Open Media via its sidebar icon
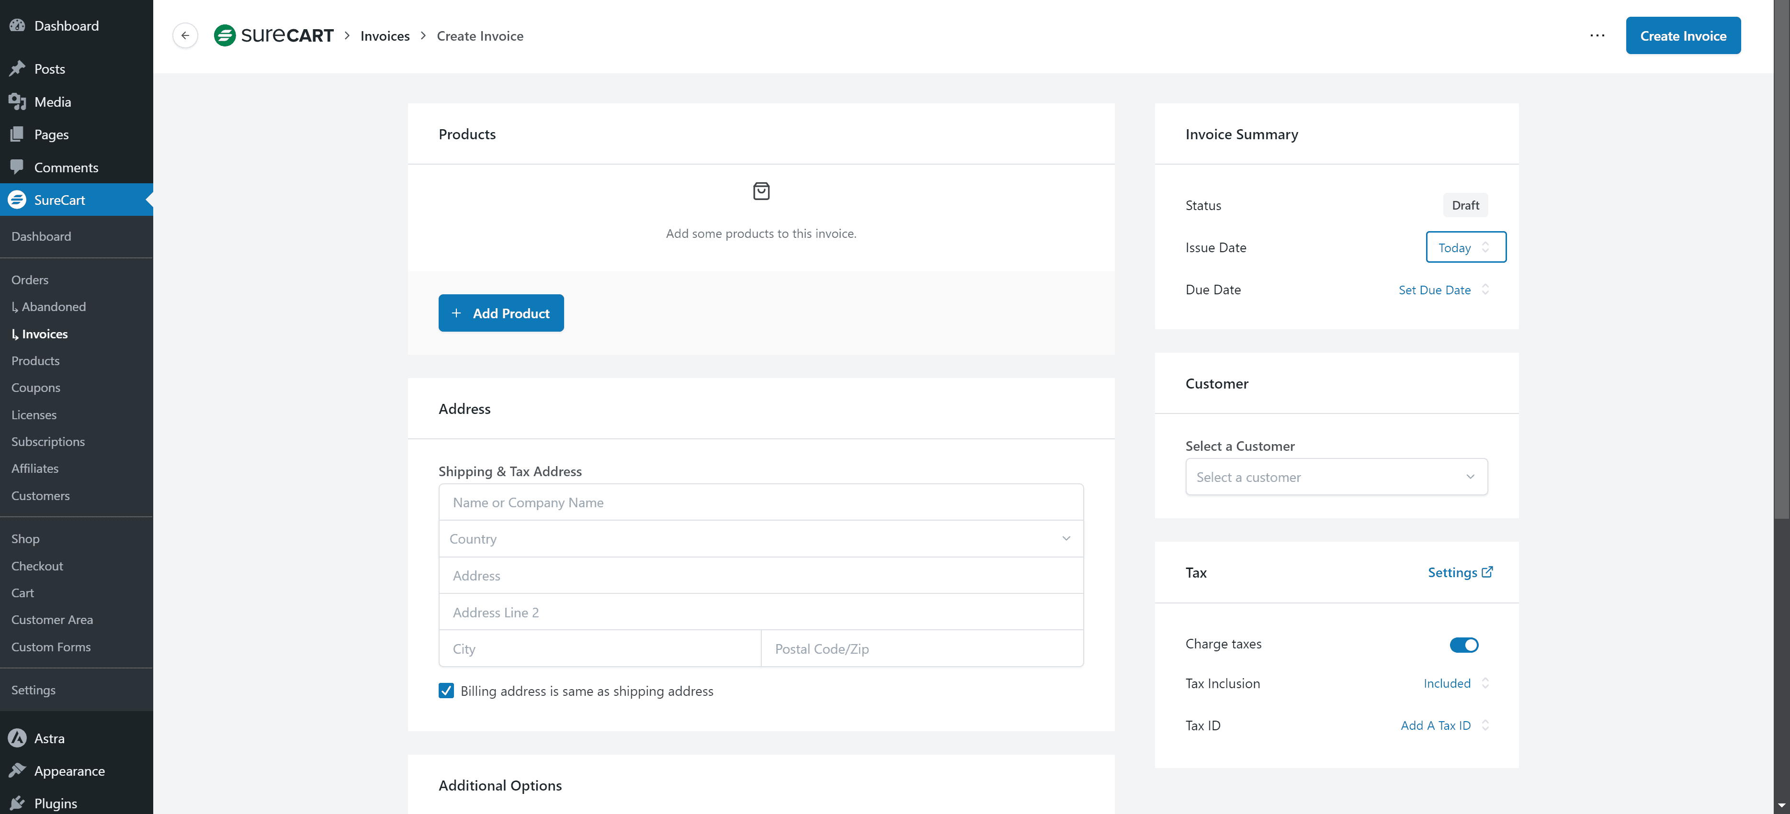Image resolution: width=1790 pixels, height=814 pixels. click(17, 102)
